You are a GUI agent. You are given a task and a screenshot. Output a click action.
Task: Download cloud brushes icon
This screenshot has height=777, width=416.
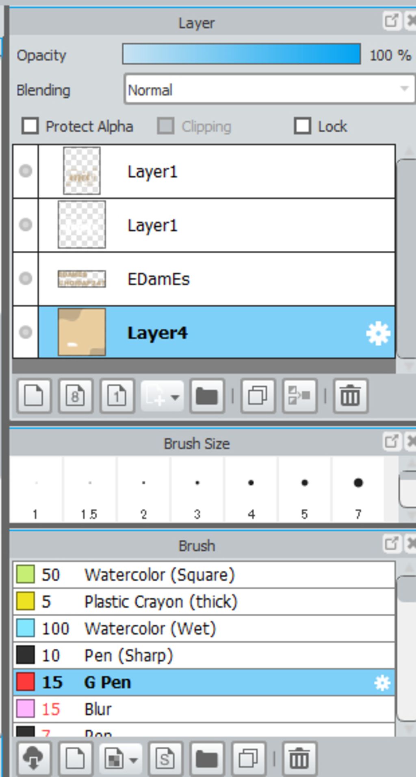[34, 759]
